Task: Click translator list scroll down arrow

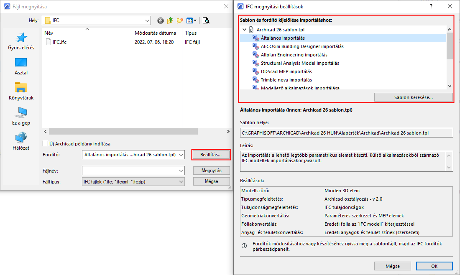Action: (450, 86)
